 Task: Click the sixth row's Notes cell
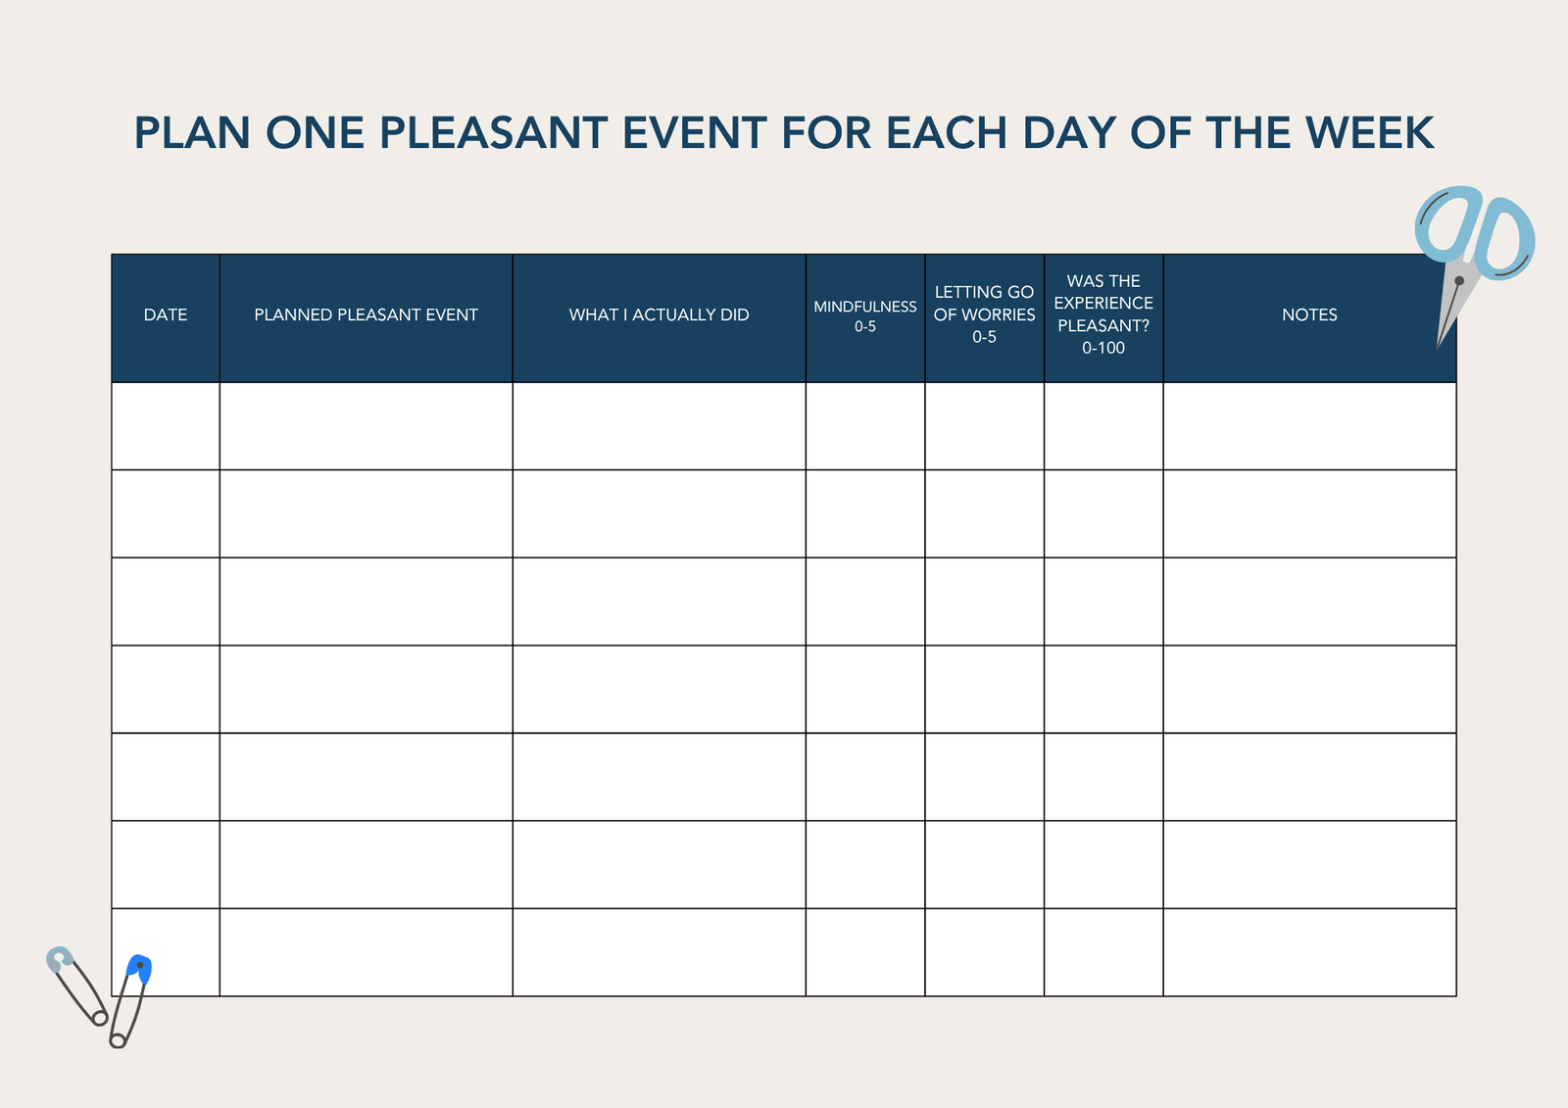(1309, 864)
